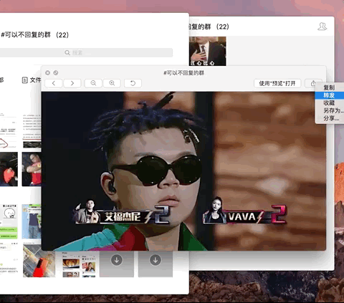Choose 分享 from the share menu

pos(331,118)
